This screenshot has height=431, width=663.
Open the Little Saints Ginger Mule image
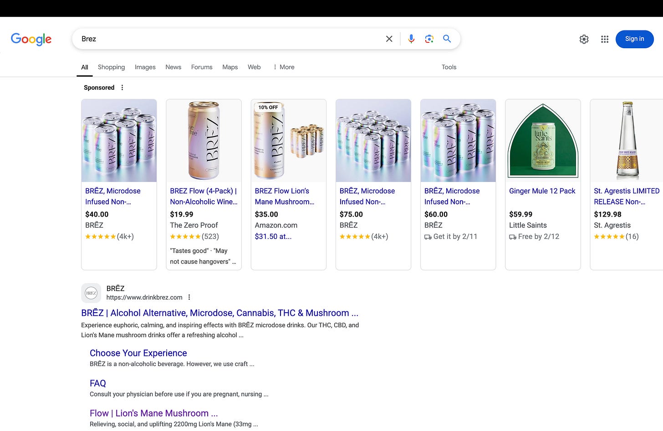click(x=543, y=141)
